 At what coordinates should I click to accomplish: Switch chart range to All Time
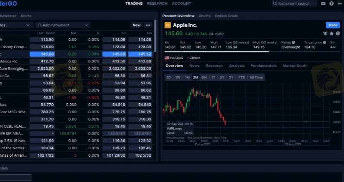point(256,77)
